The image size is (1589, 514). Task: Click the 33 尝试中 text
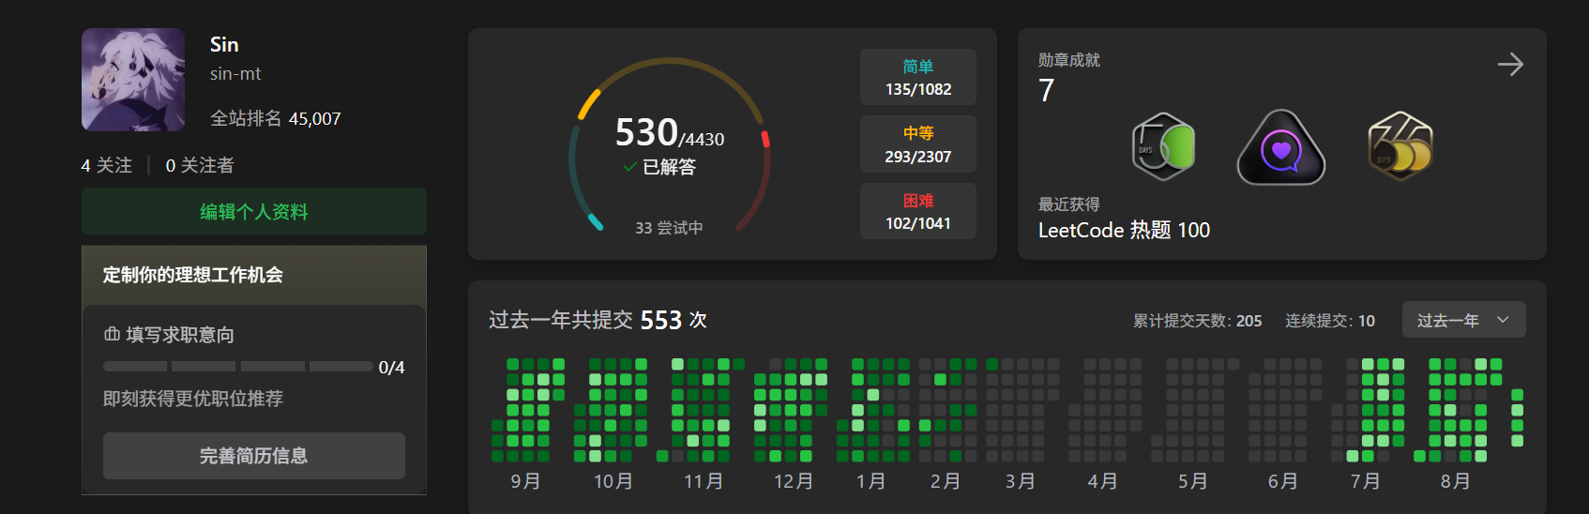(669, 228)
